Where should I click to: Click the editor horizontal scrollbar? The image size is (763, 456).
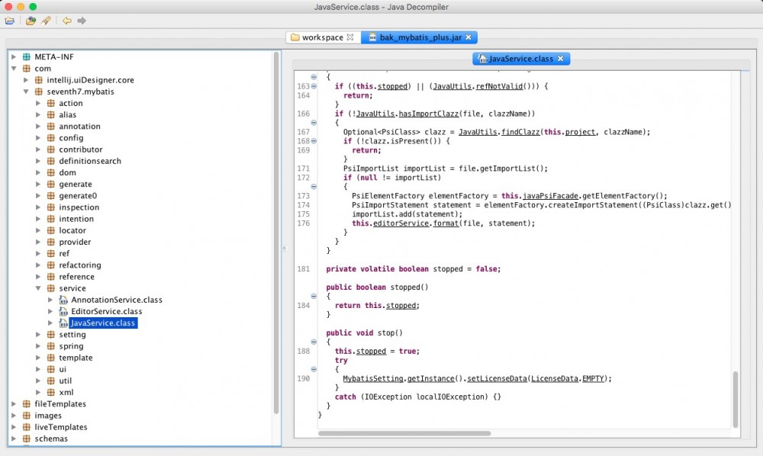(x=404, y=434)
